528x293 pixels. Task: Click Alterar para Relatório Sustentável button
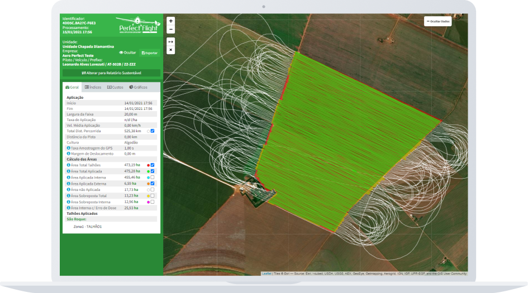111,73
